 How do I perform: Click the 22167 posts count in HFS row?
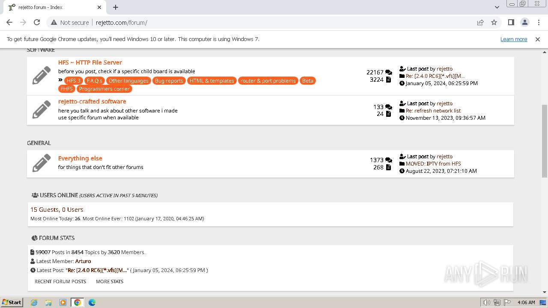[375, 72]
